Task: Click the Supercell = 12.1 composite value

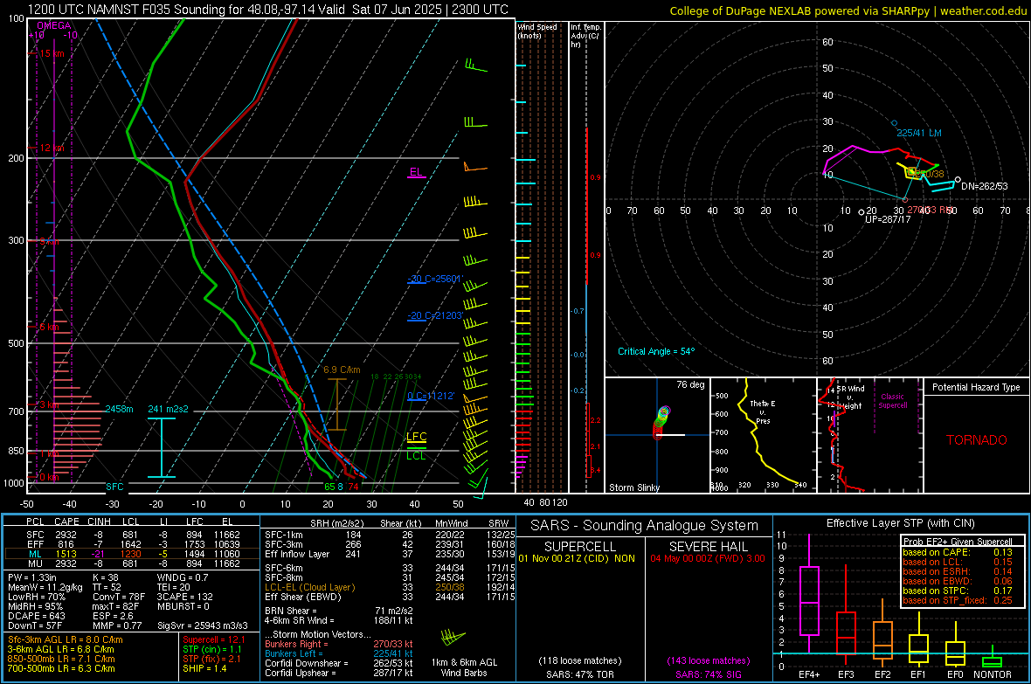Action: [x=214, y=639]
